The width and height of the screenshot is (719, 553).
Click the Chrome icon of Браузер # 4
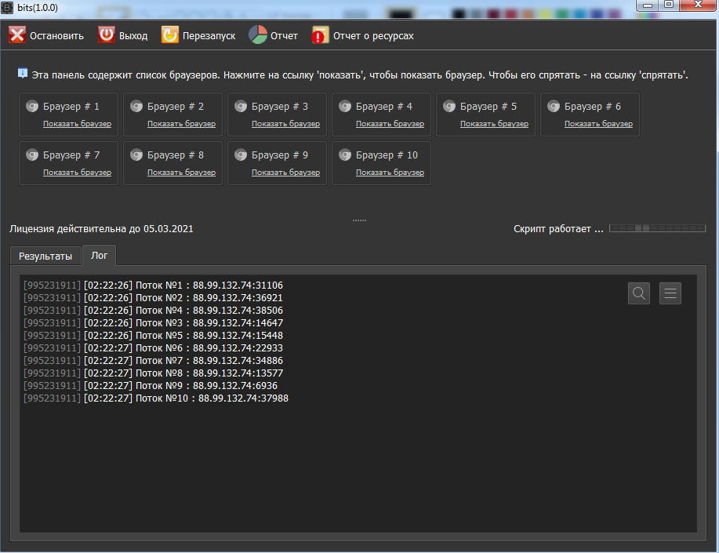[x=345, y=107]
